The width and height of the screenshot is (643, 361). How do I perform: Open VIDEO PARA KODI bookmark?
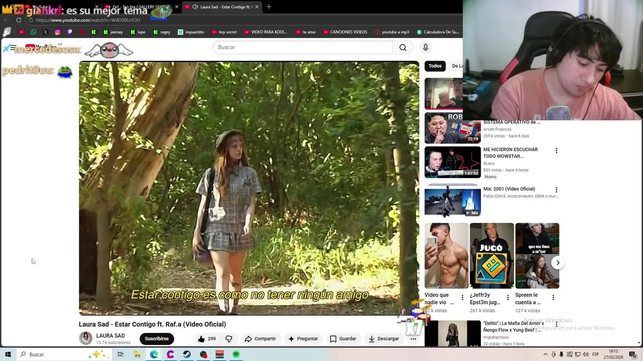tap(265, 32)
